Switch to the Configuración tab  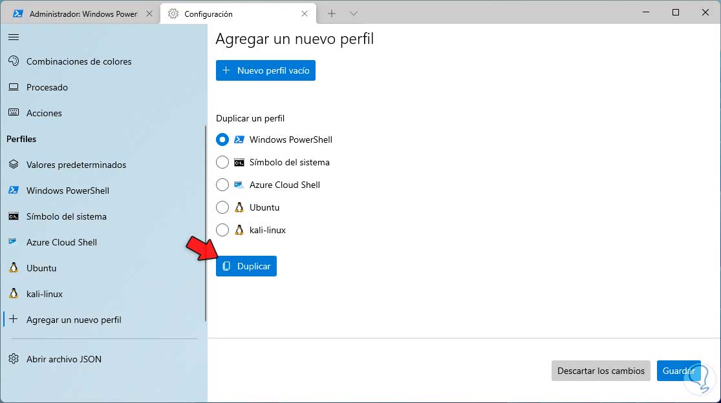238,14
